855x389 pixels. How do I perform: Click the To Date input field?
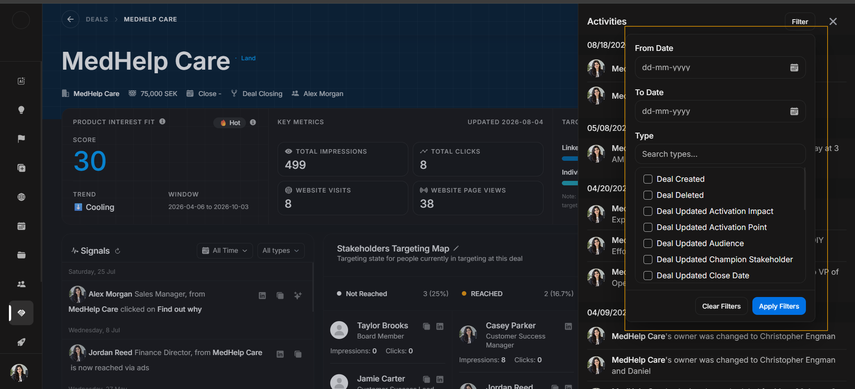720,111
